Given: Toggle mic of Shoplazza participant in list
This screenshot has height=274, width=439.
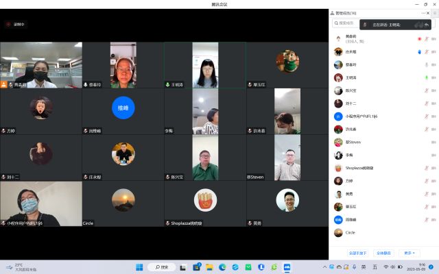Looking at the screenshot, I should pyautogui.click(x=427, y=168).
